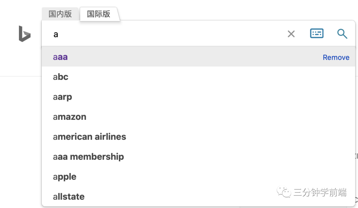Choose the 'aaa' suggestion
358x208 pixels.
(60, 57)
